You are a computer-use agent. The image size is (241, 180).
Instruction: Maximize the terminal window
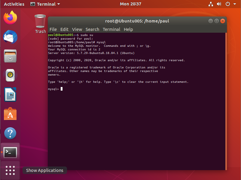click(x=217, y=21)
